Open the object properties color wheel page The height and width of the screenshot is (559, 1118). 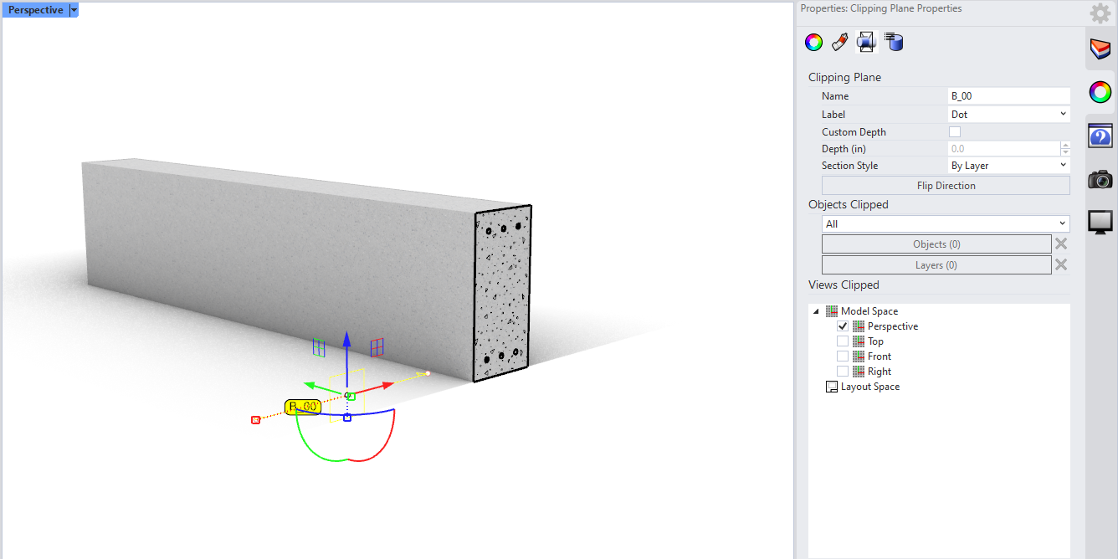click(x=813, y=42)
